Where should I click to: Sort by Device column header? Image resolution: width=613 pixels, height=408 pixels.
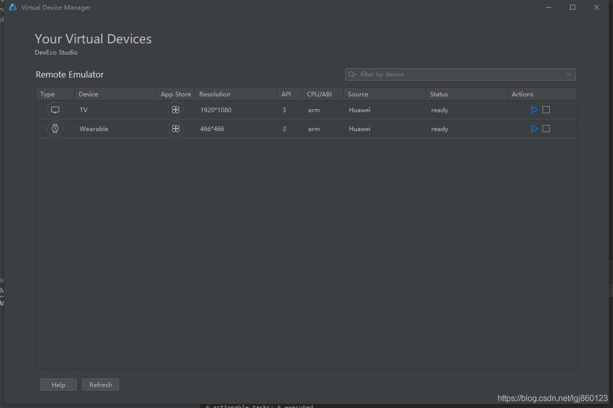click(x=115, y=94)
